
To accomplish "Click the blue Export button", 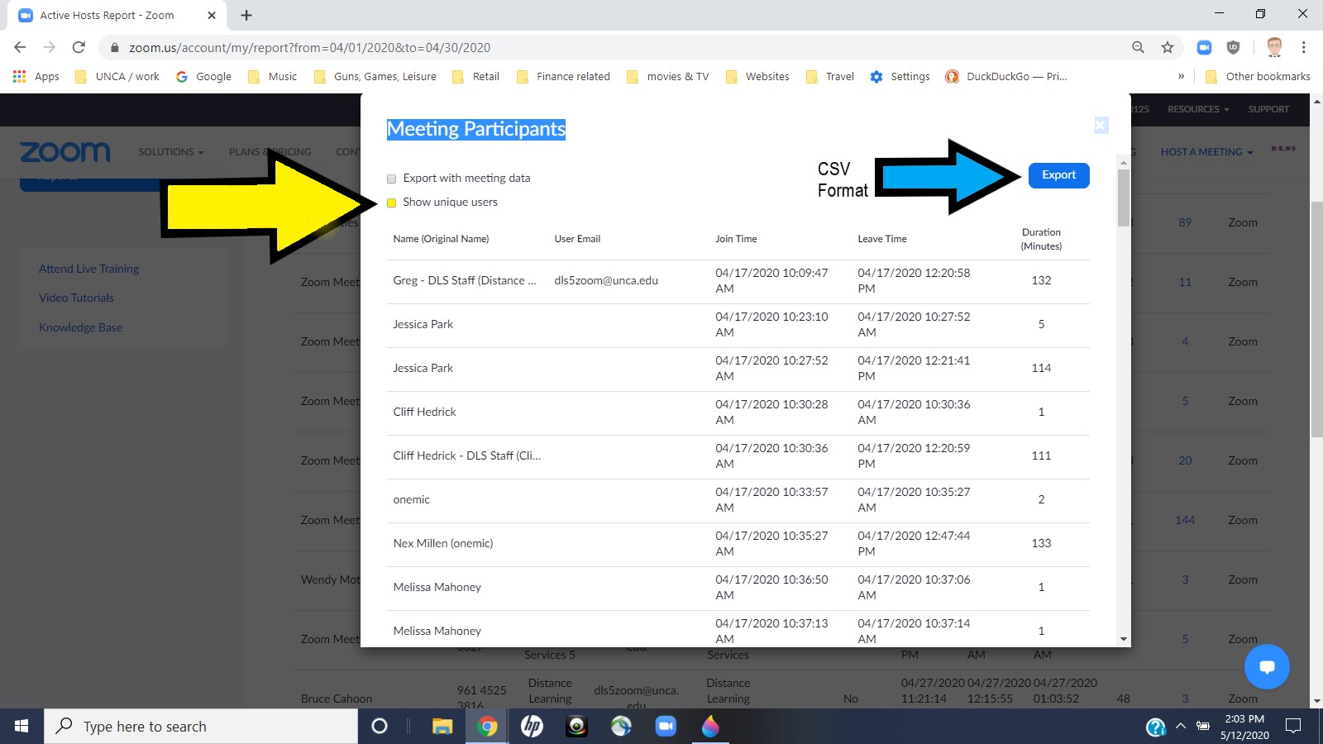I will [x=1058, y=175].
